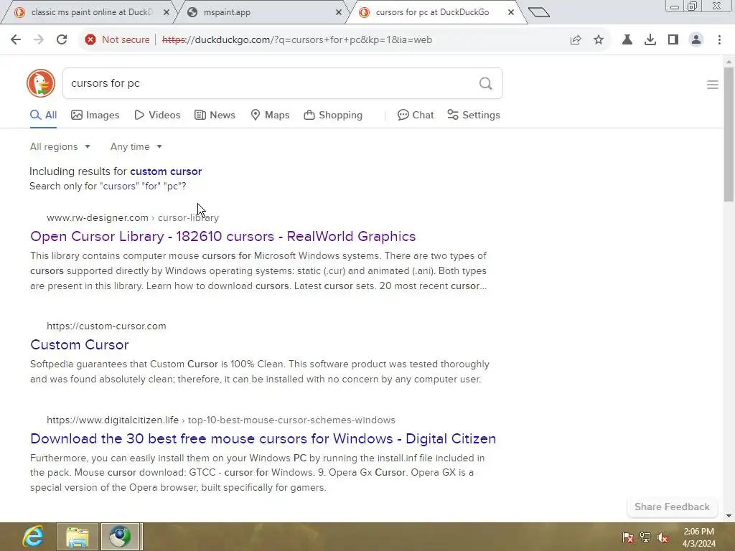Close the 'cursors for pc' tab
The width and height of the screenshot is (735, 551).
(511, 12)
